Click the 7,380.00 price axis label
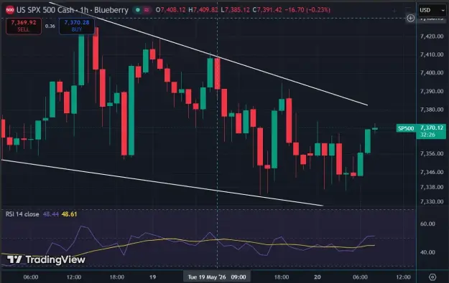 (x=432, y=110)
